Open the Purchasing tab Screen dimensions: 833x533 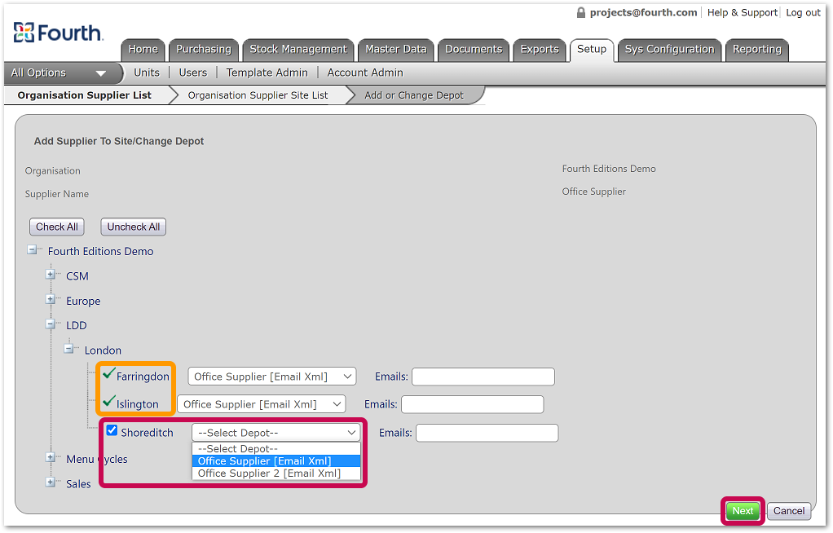204,50
